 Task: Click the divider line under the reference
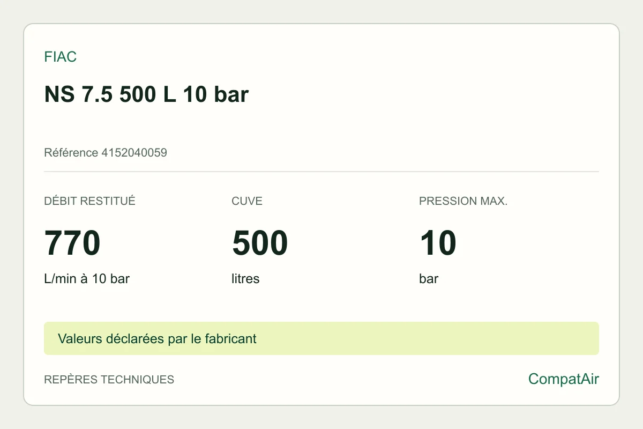(x=322, y=172)
